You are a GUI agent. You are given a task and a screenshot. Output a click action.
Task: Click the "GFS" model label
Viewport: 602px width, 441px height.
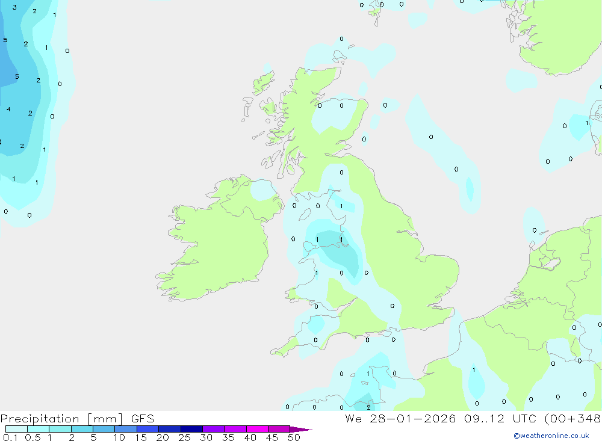tap(143, 419)
